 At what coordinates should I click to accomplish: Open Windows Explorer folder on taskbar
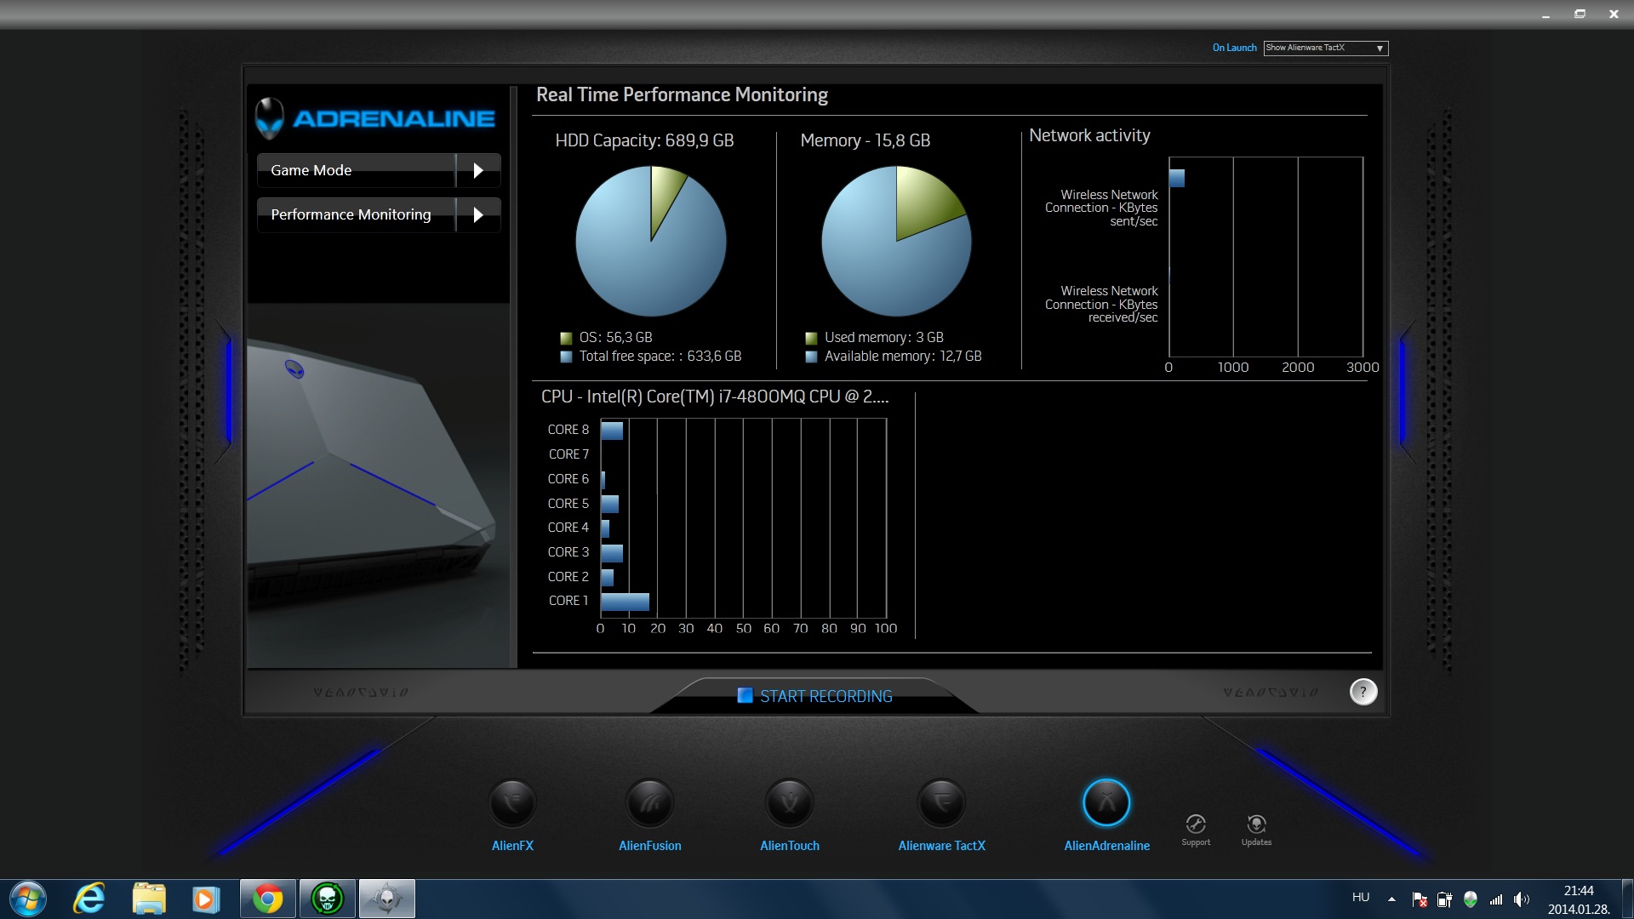coord(149,899)
